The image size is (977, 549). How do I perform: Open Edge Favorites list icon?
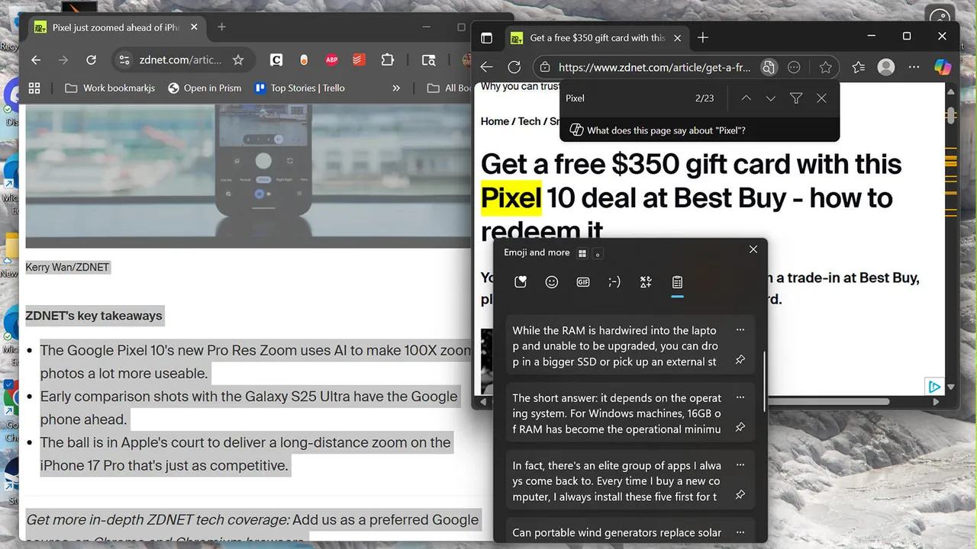[859, 67]
